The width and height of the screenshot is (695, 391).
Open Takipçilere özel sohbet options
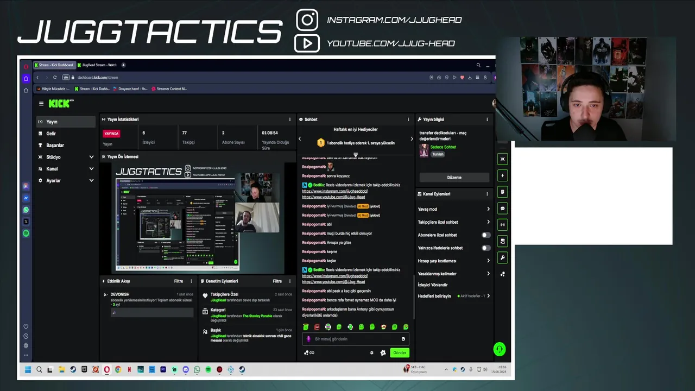point(454,222)
